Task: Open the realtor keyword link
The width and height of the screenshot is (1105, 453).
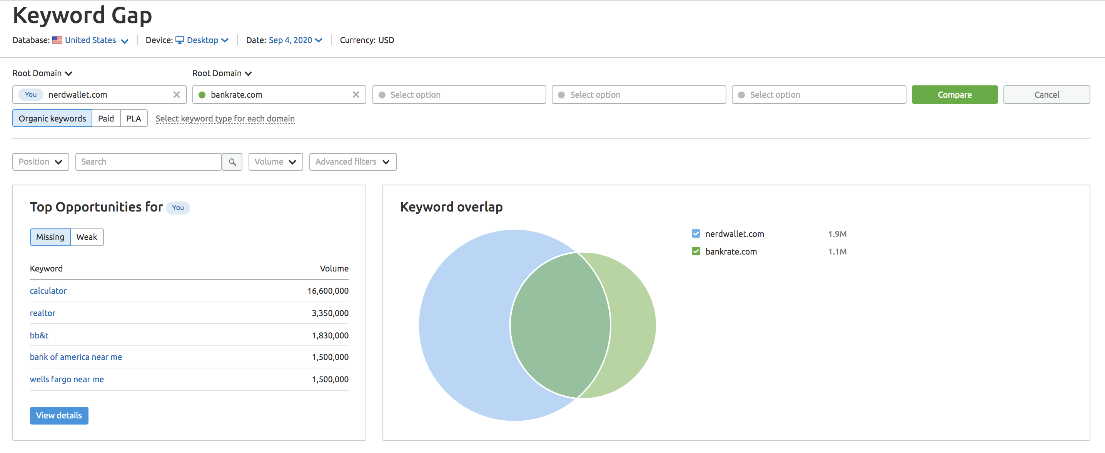Action: [x=43, y=313]
